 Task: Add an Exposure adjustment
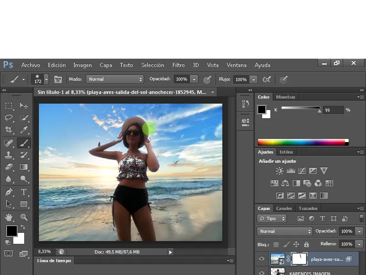coord(313,170)
